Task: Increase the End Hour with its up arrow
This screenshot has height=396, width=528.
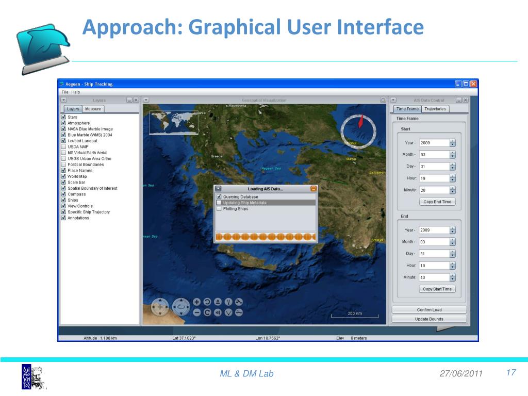Action: pos(453,263)
